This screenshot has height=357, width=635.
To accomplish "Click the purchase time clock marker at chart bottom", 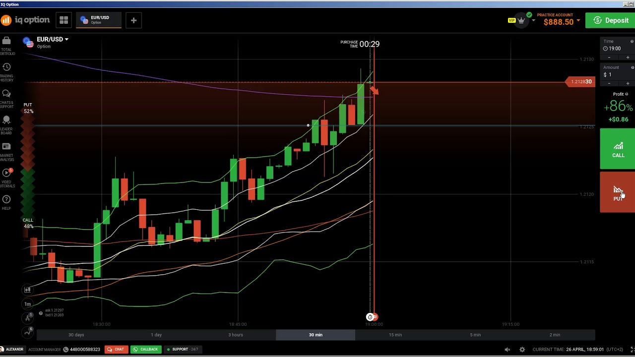I will 370,317.
